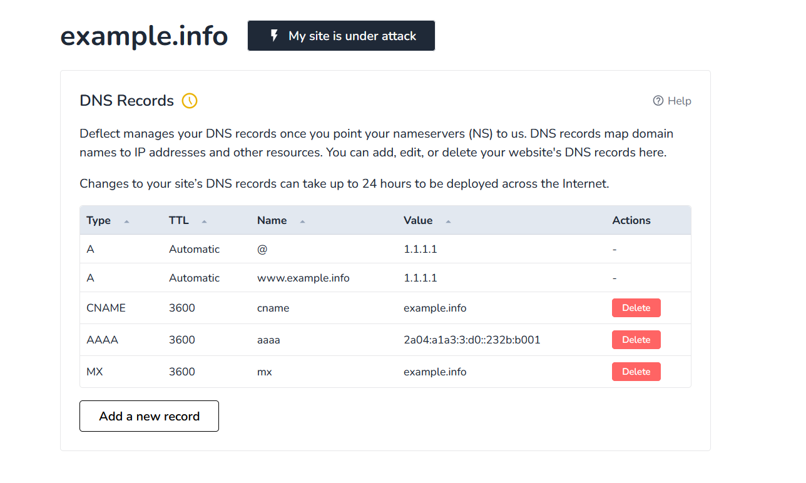Select the aaaa name cell
The image size is (806, 483).
(268, 340)
